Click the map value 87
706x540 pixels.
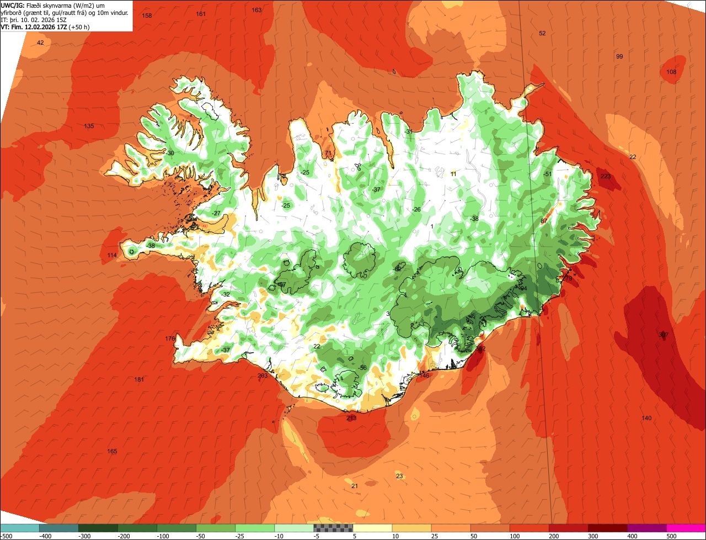(x=544, y=221)
